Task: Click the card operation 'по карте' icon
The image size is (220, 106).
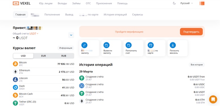Action: 151,45
